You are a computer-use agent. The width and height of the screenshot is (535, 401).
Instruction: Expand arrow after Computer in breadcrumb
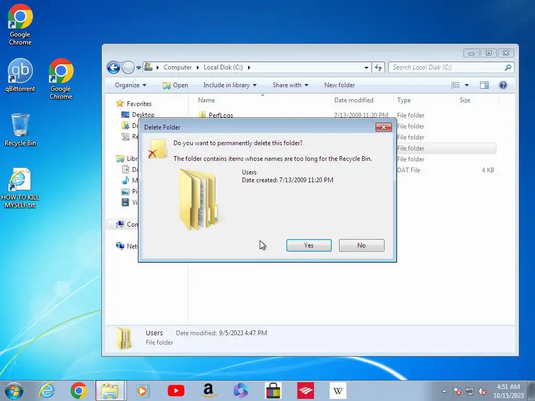click(x=197, y=67)
